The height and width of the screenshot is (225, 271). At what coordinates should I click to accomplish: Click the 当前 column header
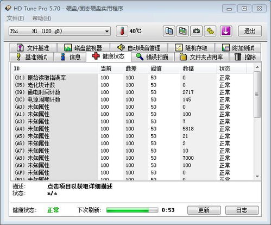(x=111, y=68)
